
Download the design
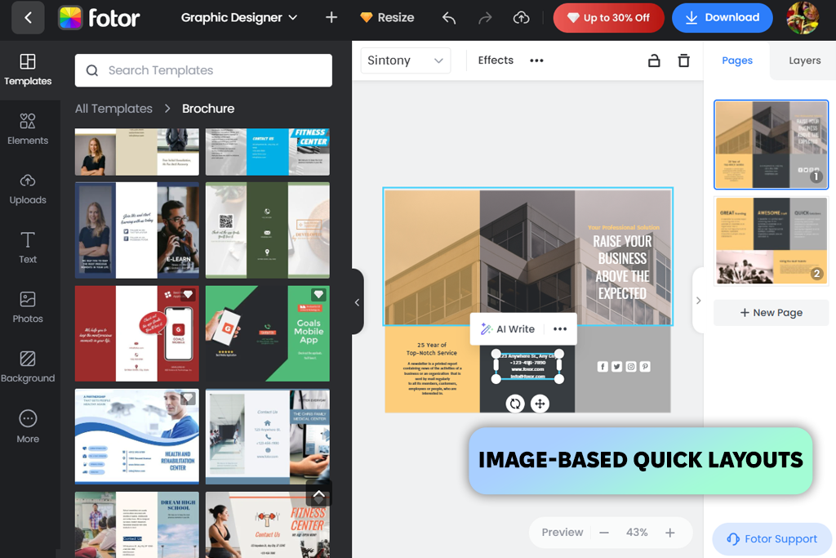722,18
